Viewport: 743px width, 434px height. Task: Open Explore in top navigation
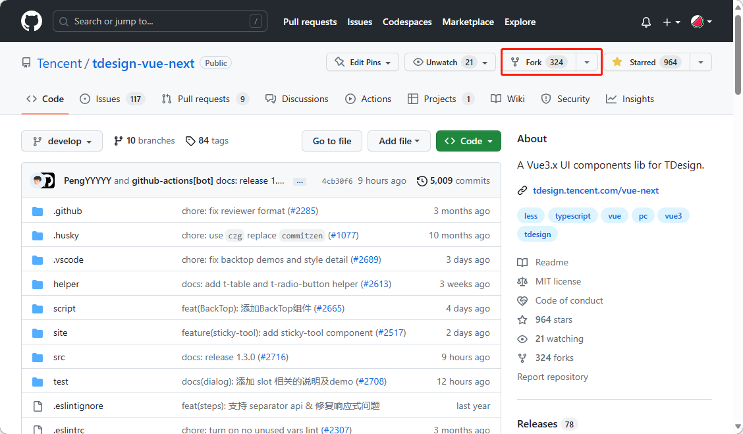click(x=520, y=22)
